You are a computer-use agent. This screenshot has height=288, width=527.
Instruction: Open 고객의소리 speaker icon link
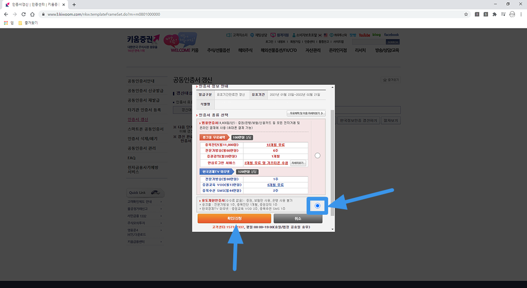coord(236,35)
